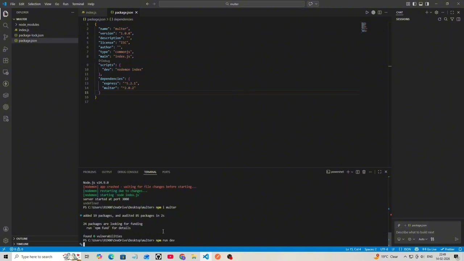Open the Run and Debug view
Screen dimensions: 464x261
[x=5, y=49]
